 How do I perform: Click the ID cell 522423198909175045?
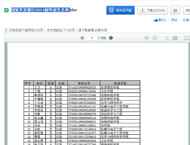point(84,91)
